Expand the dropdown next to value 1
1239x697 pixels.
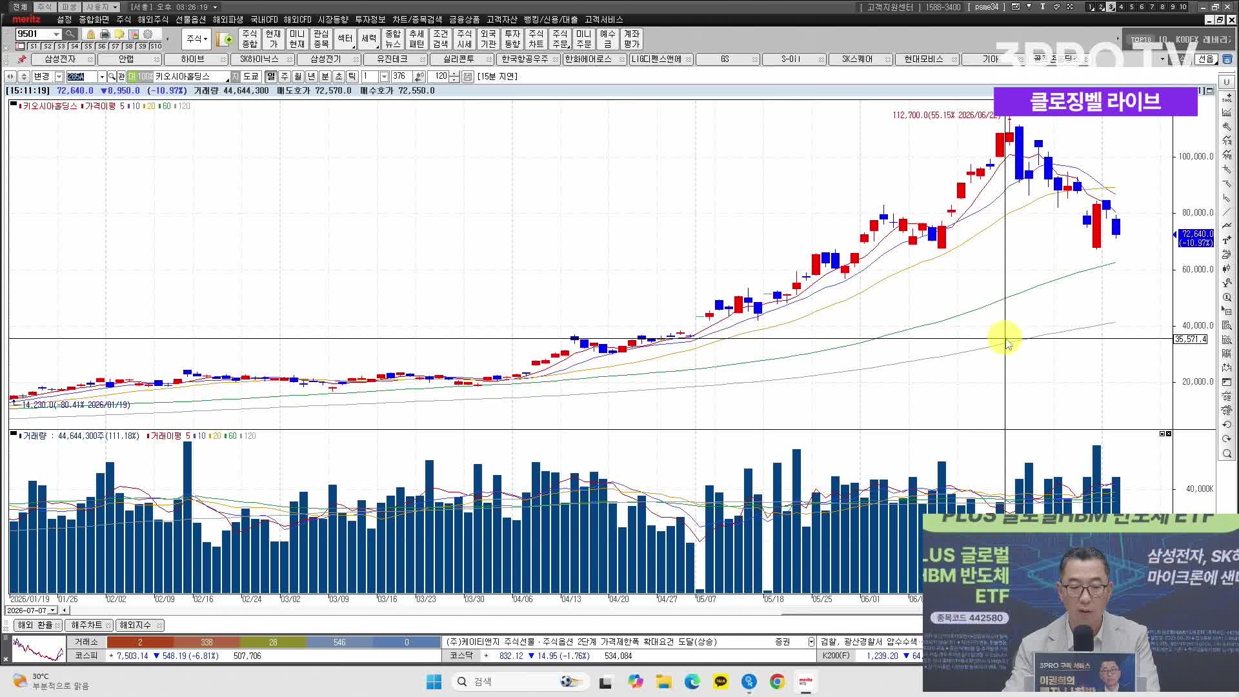coord(384,76)
